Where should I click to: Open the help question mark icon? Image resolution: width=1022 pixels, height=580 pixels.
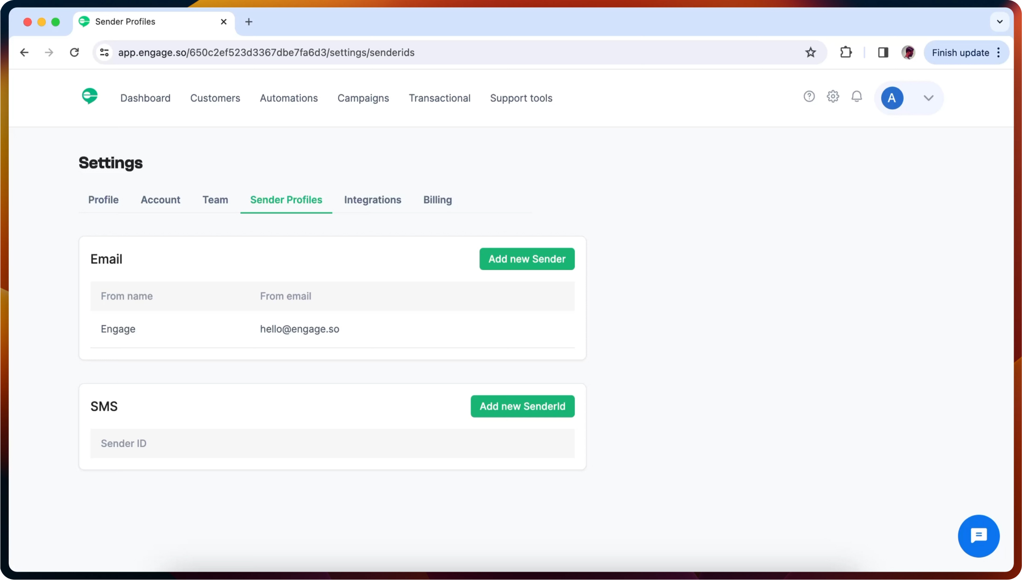click(x=809, y=96)
